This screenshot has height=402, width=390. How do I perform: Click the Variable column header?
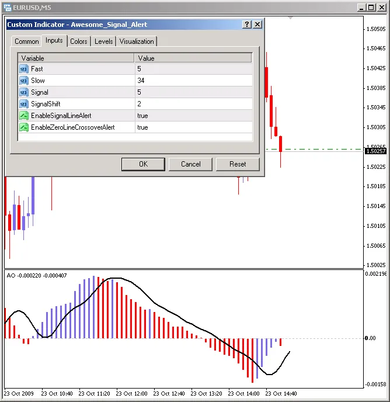click(76, 58)
